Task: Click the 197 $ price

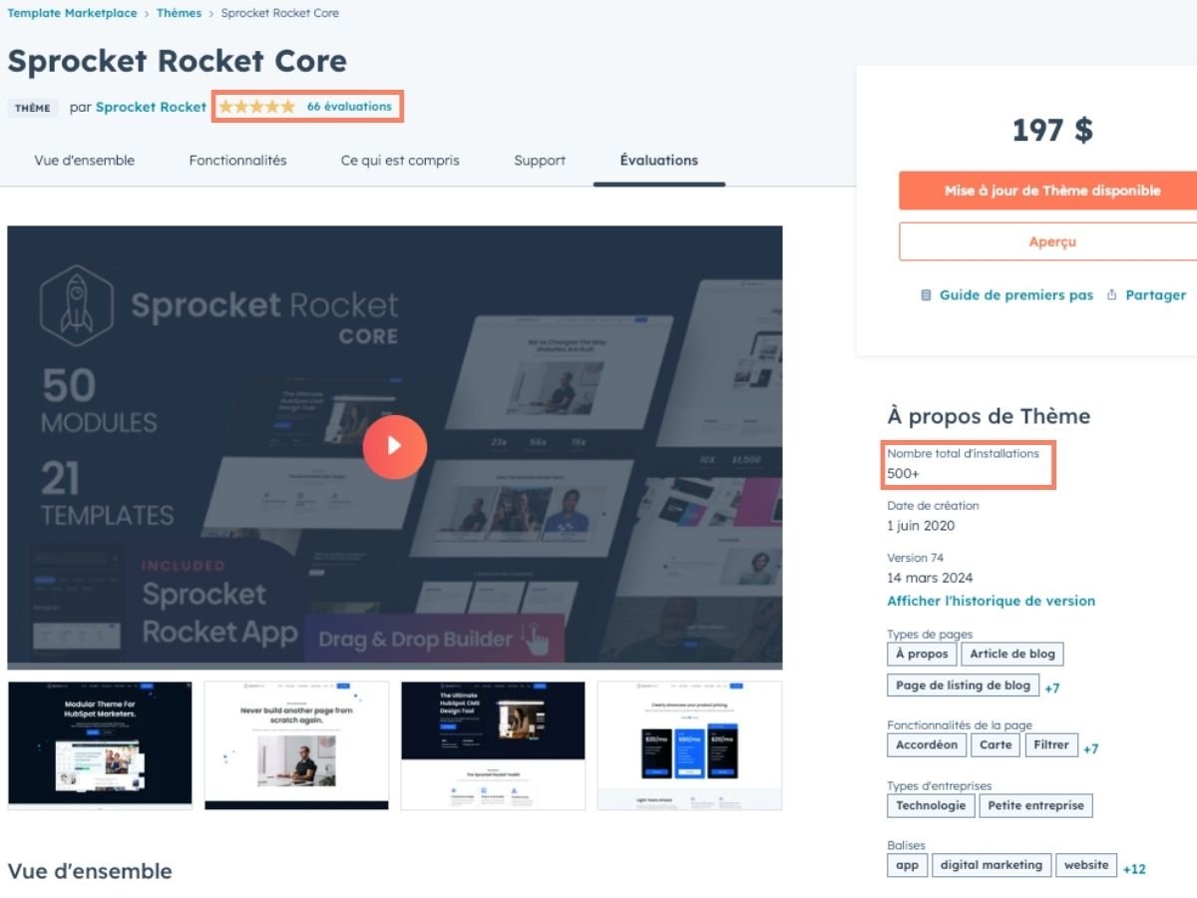Action: pyautogui.click(x=1052, y=130)
